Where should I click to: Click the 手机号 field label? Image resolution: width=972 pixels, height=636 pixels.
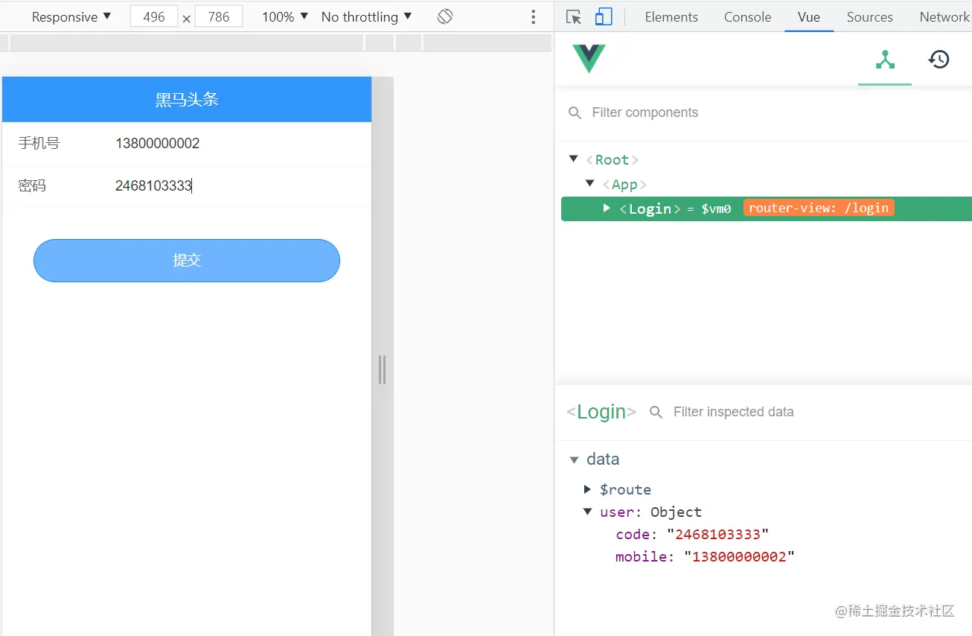39,143
